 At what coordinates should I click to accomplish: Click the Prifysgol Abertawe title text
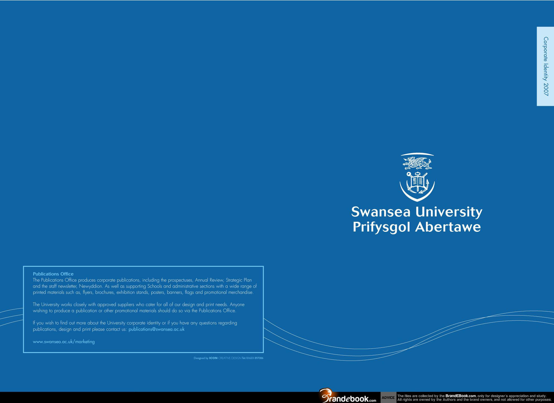pos(417,227)
